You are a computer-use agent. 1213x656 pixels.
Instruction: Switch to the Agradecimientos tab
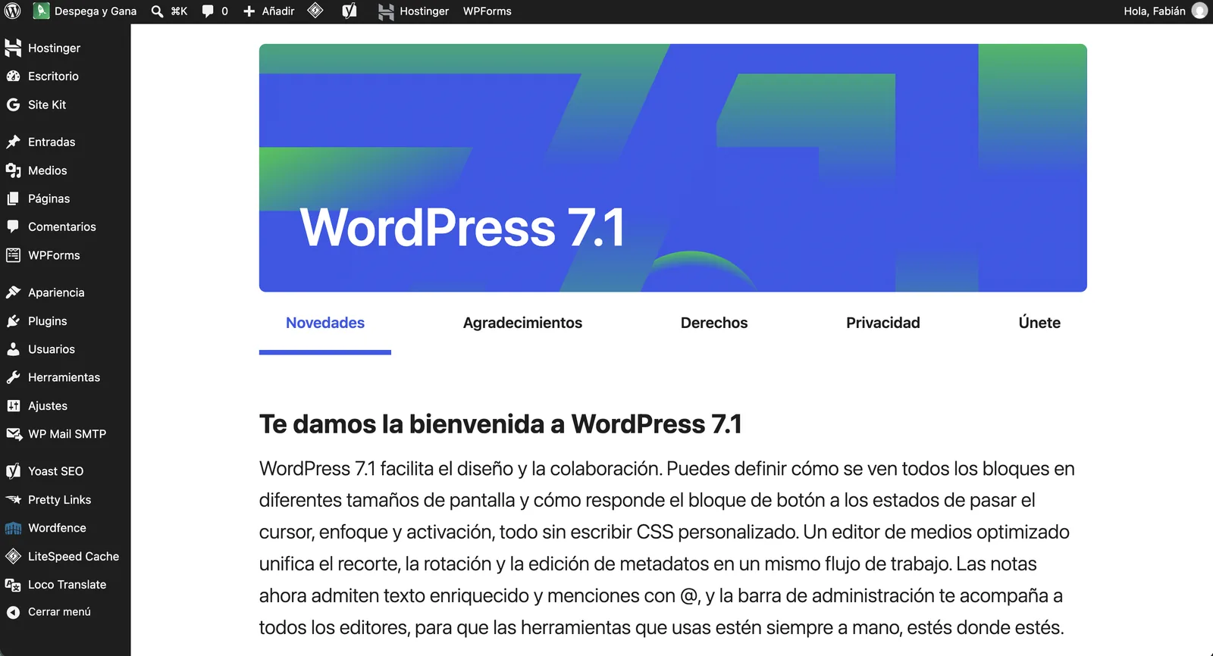[x=522, y=323]
